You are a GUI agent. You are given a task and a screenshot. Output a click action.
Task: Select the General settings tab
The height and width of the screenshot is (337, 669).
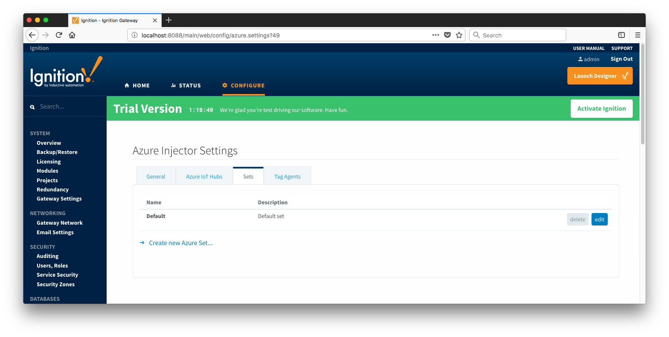pos(156,176)
